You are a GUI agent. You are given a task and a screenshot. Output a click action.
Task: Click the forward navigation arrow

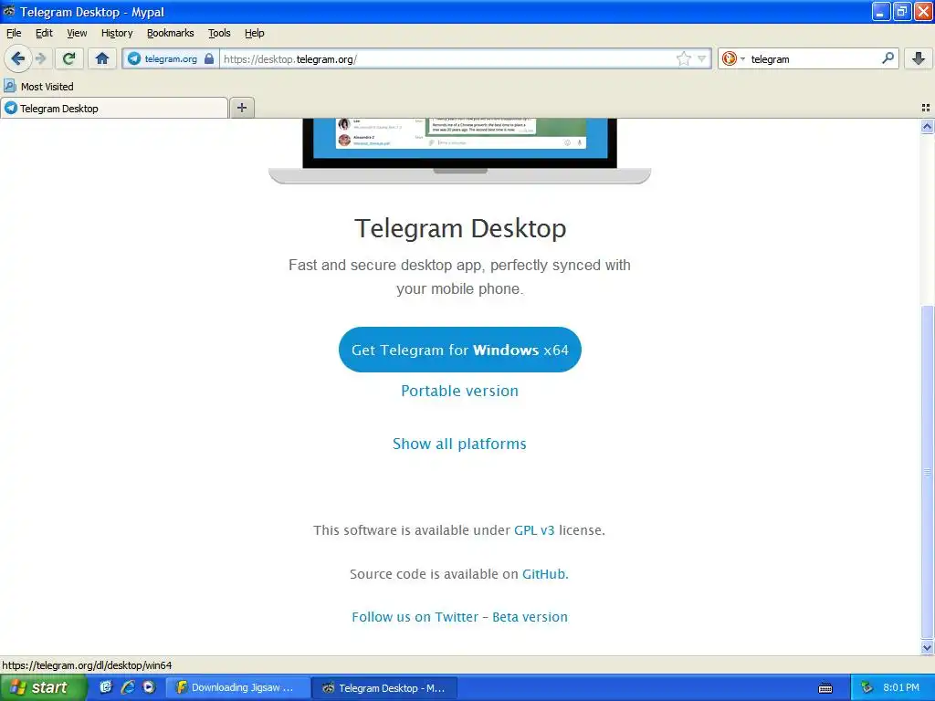(40, 58)
